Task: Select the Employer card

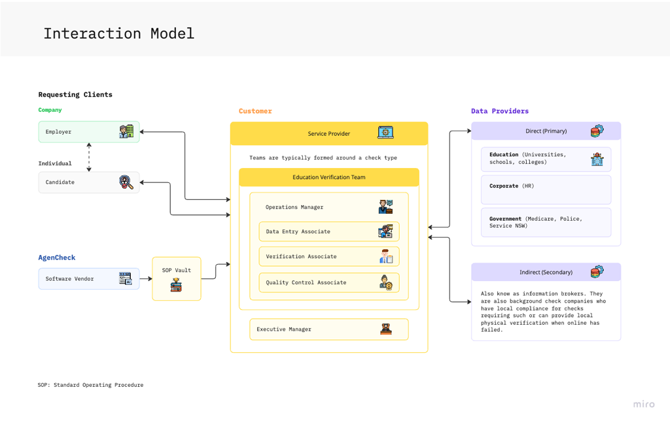Action: pyautogui.click(x=89, y=132)
